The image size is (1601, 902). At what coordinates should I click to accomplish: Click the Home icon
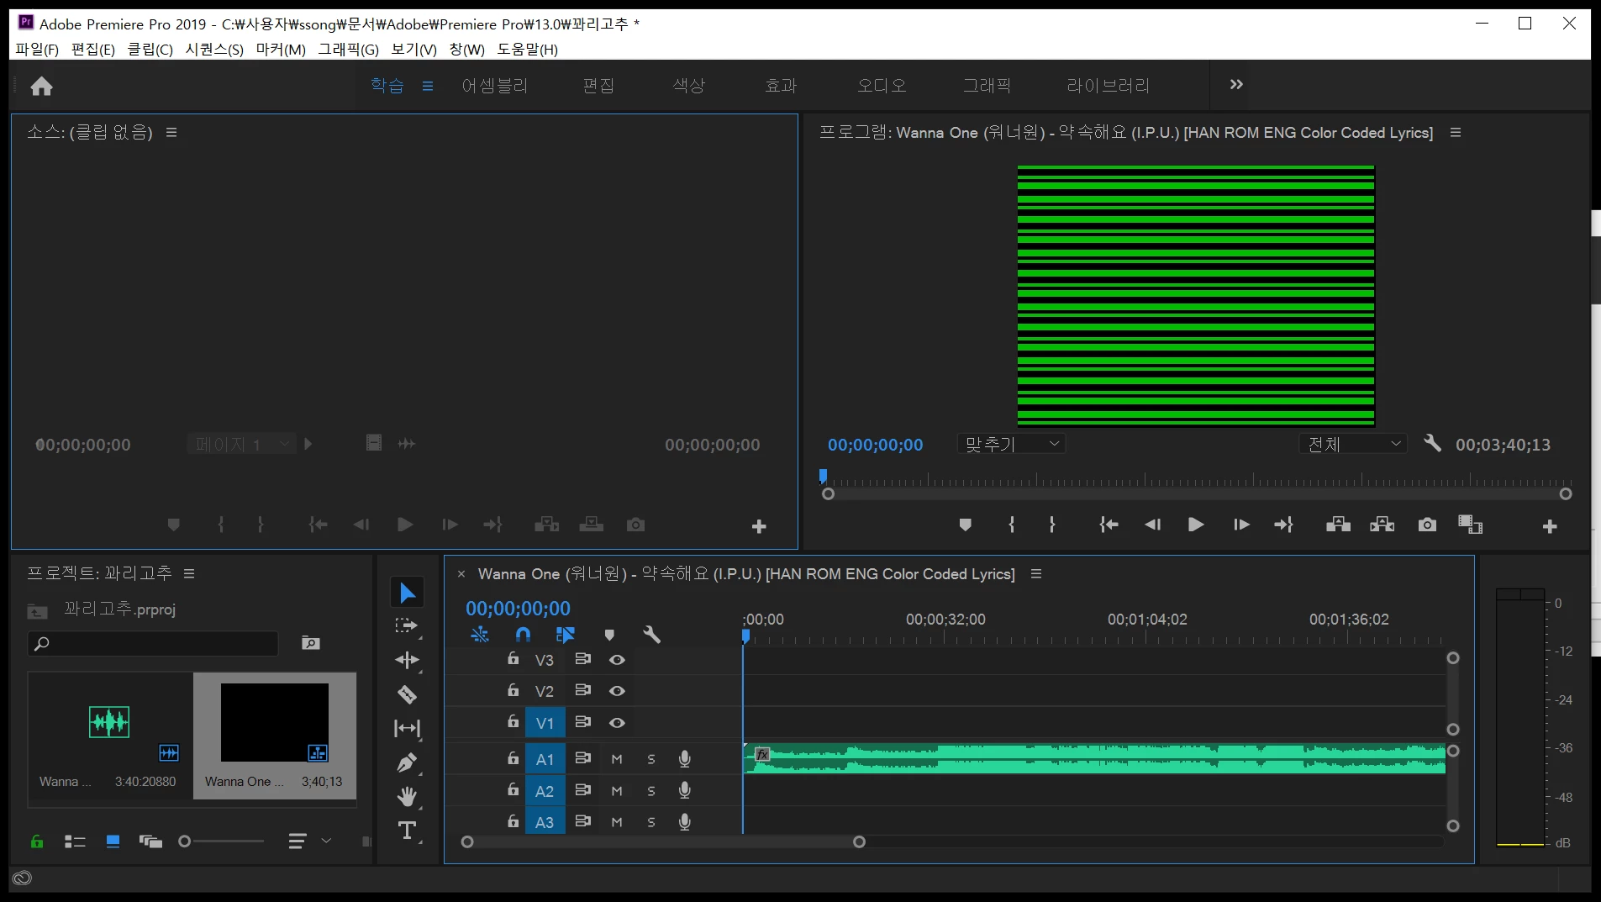(41, 86)
